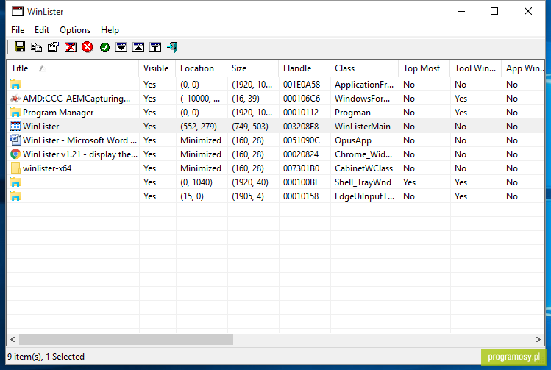551x370 pixels.
Task: Click handle value 000106C6
Action: pos(302,99)
